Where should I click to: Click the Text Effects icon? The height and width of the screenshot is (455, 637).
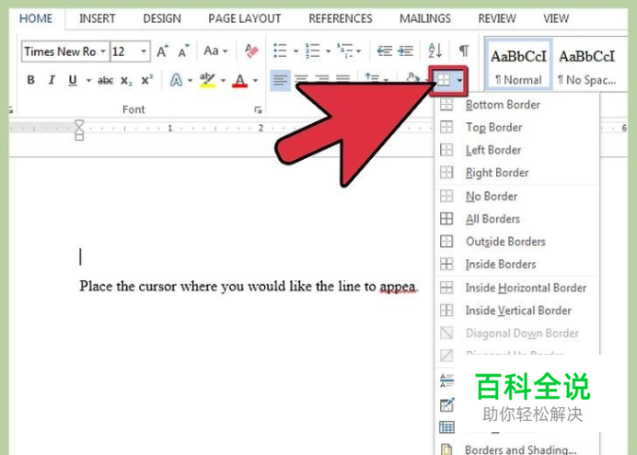tap(176, 80)
